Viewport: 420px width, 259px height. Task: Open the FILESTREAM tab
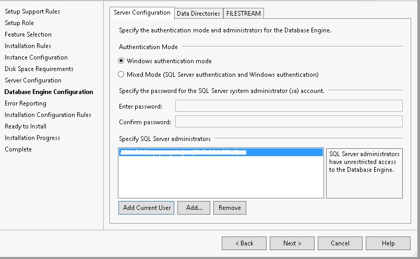[x=244, y=14]
